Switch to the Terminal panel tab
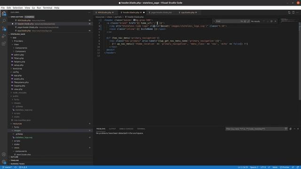The height and width of the screenshot is (169, 301). [x=141, y=129]
